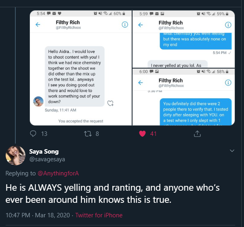Toggle the red like heart showing 41

click(x=143, y=133)
